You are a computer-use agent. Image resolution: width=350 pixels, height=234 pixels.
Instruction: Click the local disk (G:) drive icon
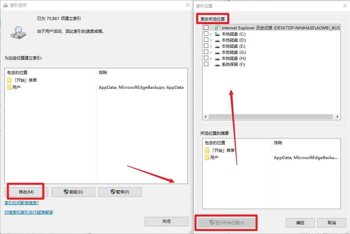click(x=217, y=52)
